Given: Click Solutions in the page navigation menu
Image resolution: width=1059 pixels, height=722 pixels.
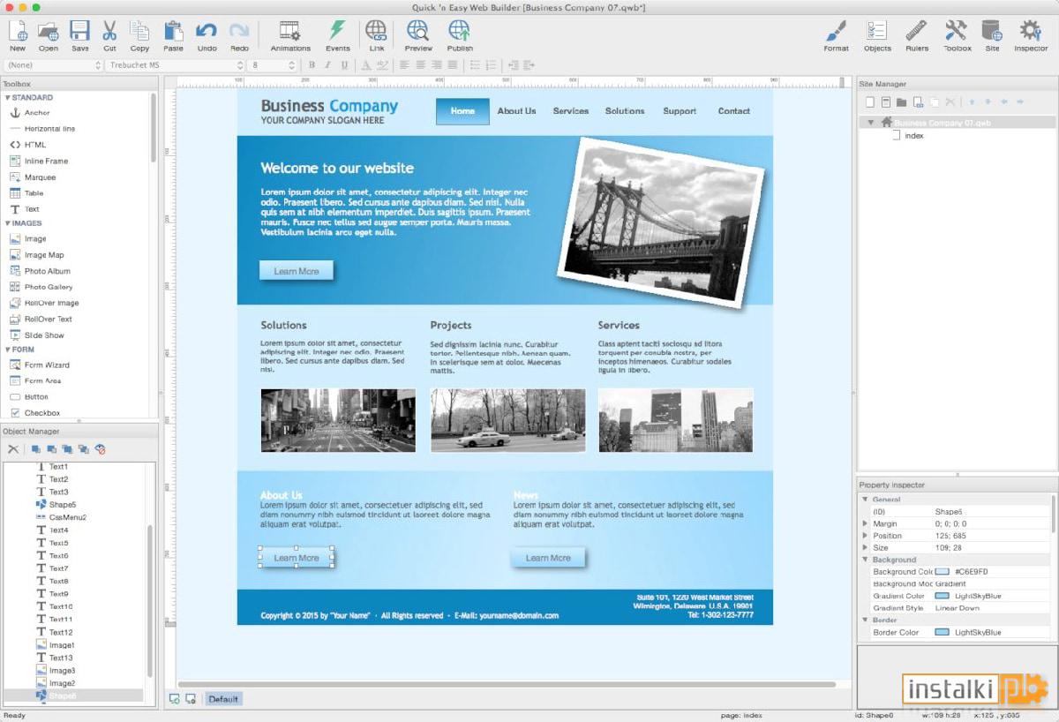Looking at the screenshot, I should [x=625, y=111].
